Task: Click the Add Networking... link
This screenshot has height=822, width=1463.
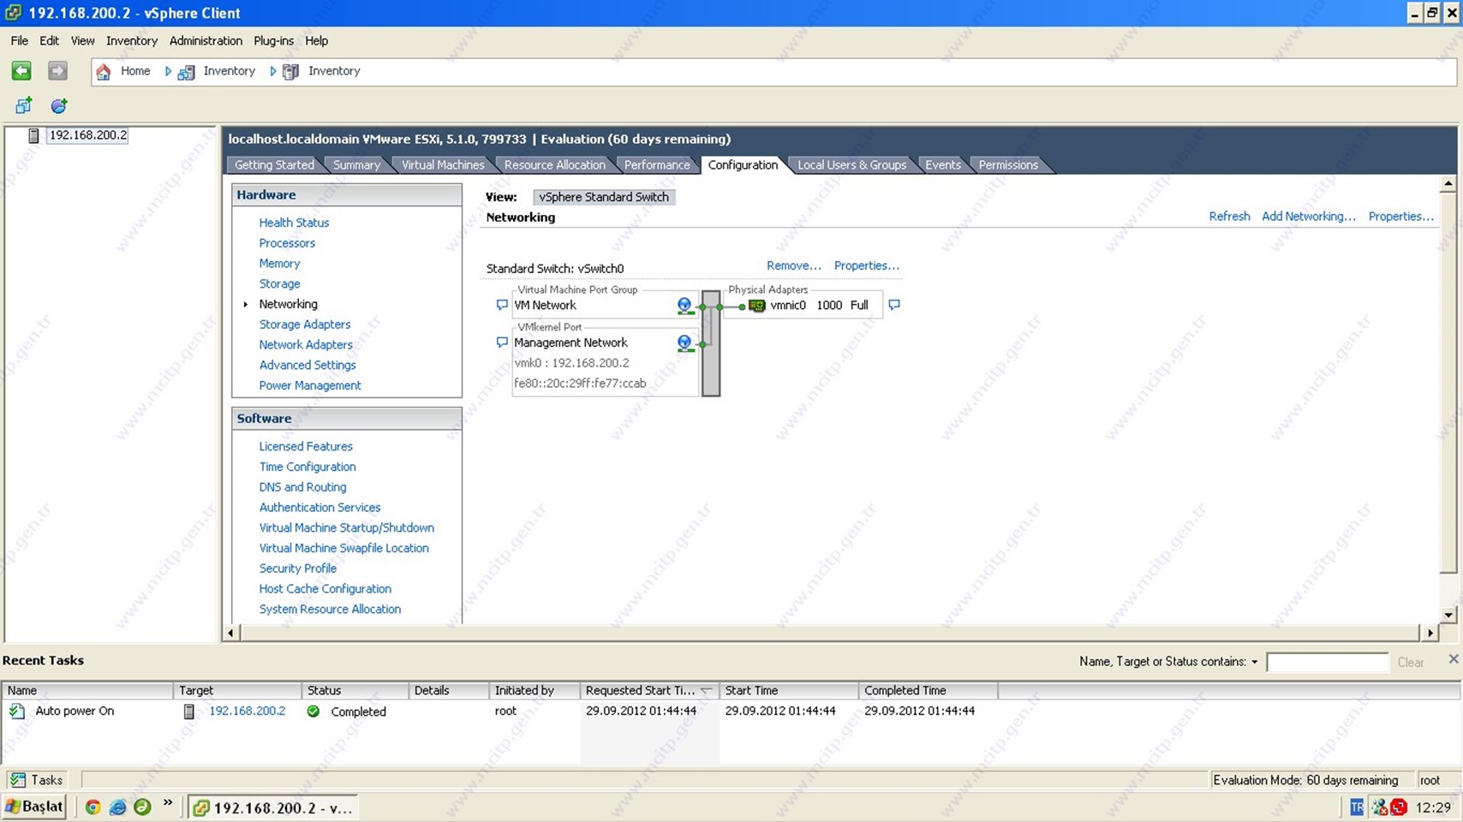Action: pyautogui.click(x=1308, y=216)
